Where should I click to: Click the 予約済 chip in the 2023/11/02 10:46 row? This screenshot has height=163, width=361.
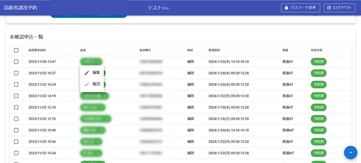click(x=319, y=142)
